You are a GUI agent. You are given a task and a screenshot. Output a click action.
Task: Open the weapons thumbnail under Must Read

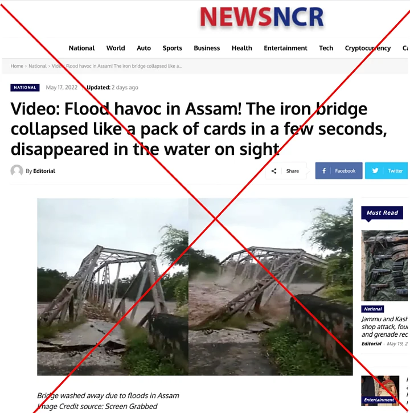tap(384, 265)
